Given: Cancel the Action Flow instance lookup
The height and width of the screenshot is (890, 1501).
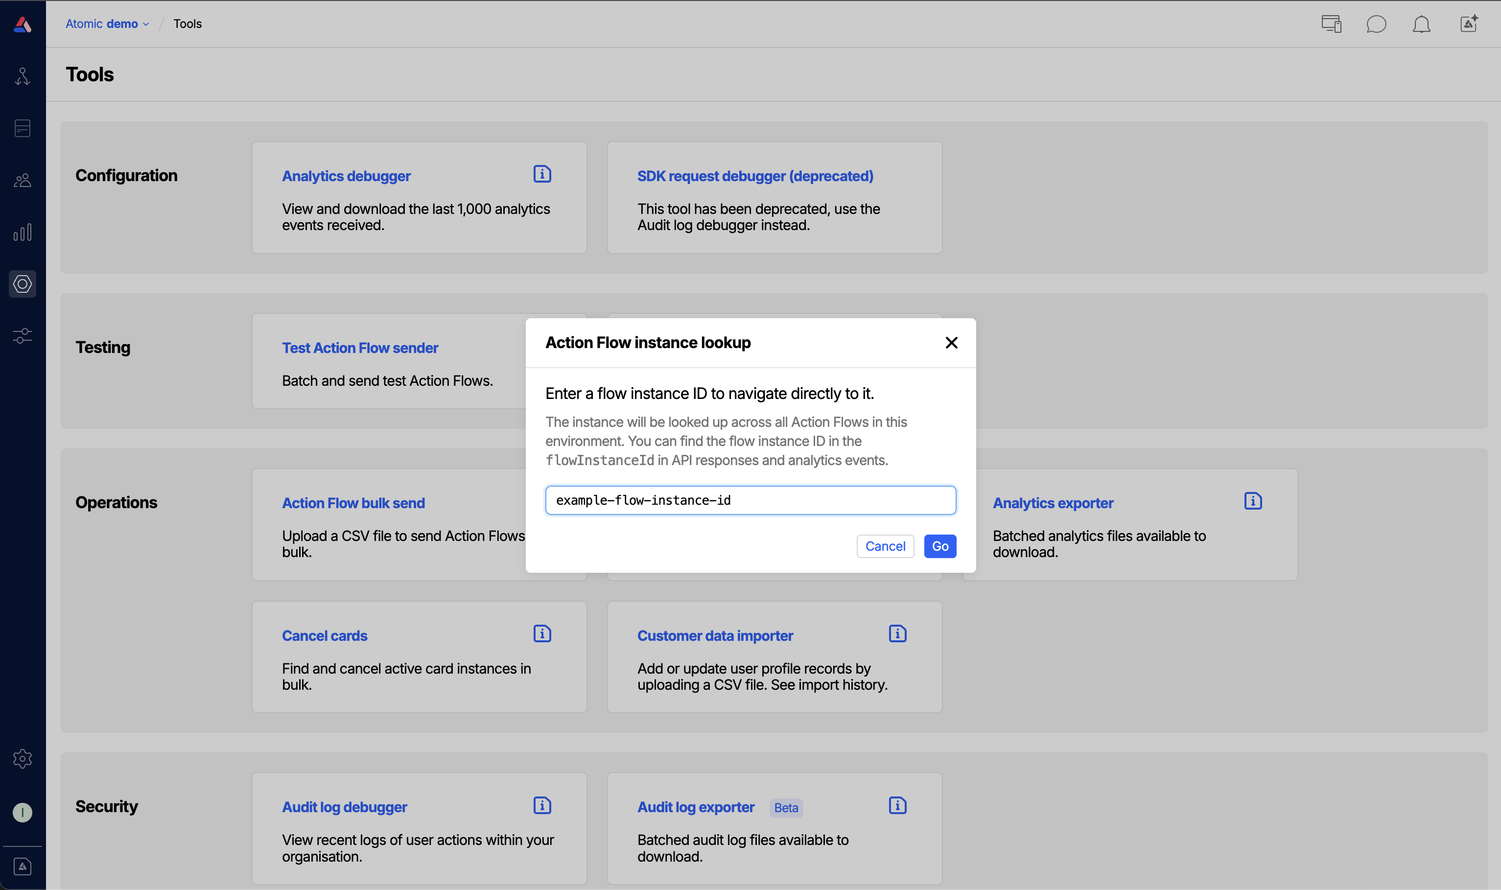Looking at the screenshot, I should click(885, 546).
